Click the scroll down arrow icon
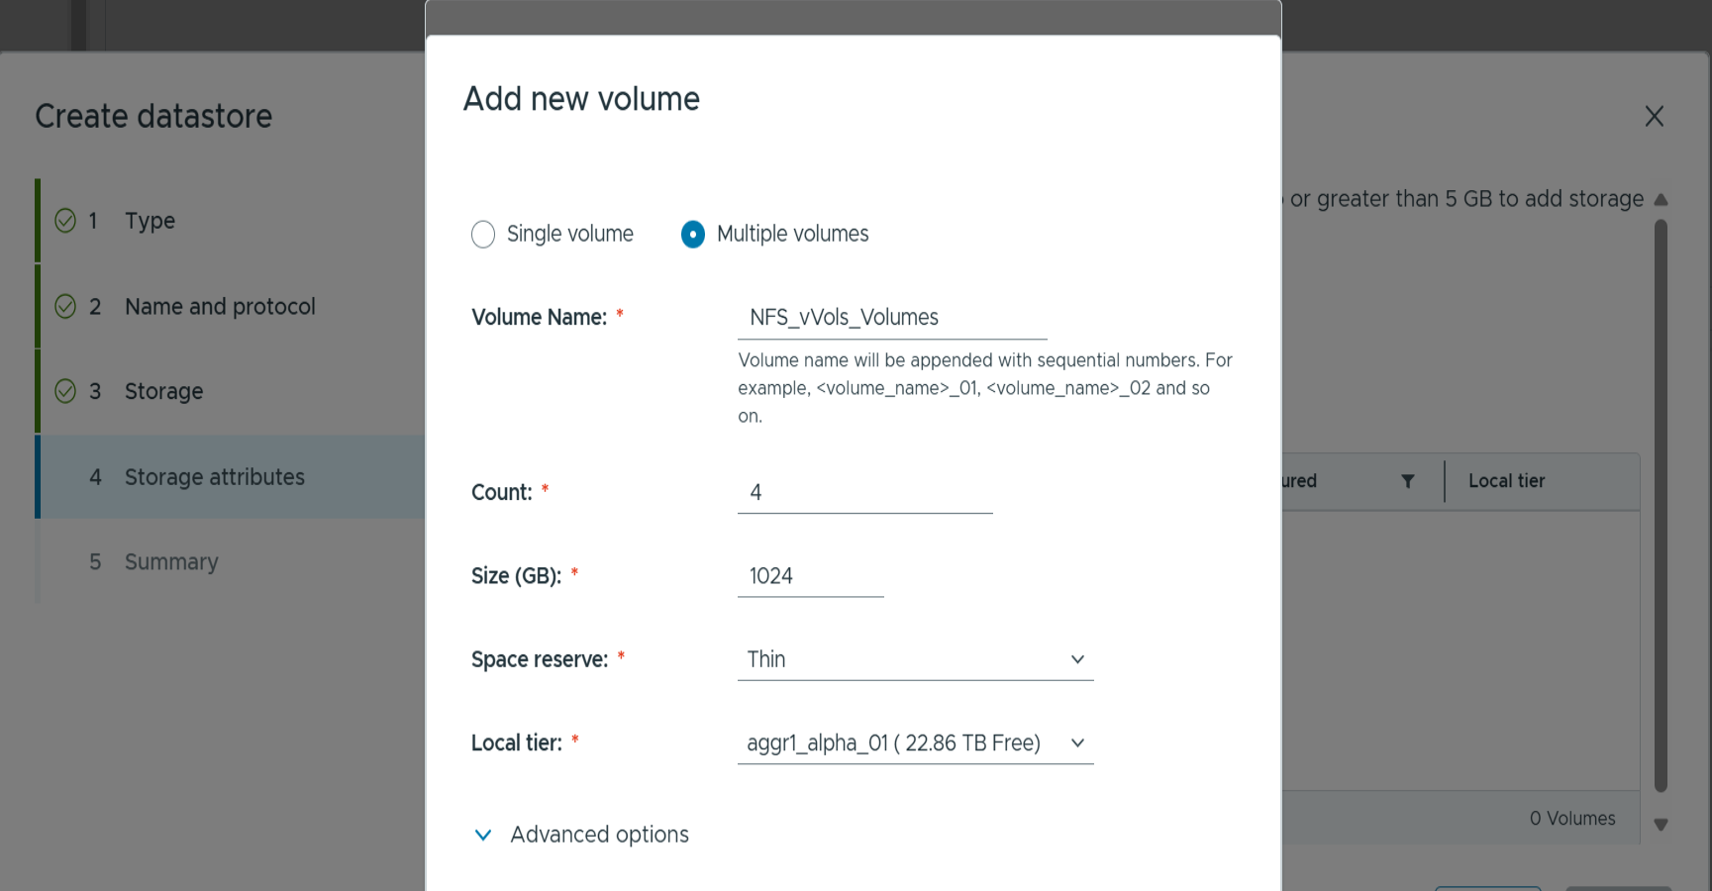This screenshot has height=891, width=1712. click(1661, 825)
